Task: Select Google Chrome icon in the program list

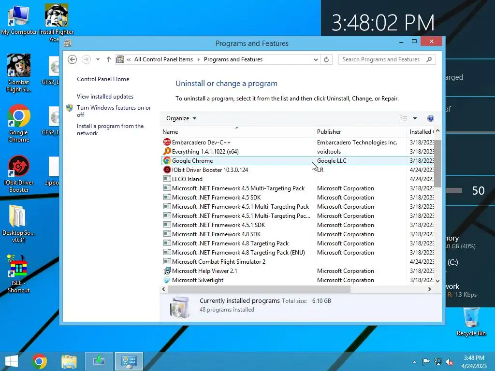Action: pos(167,160)
